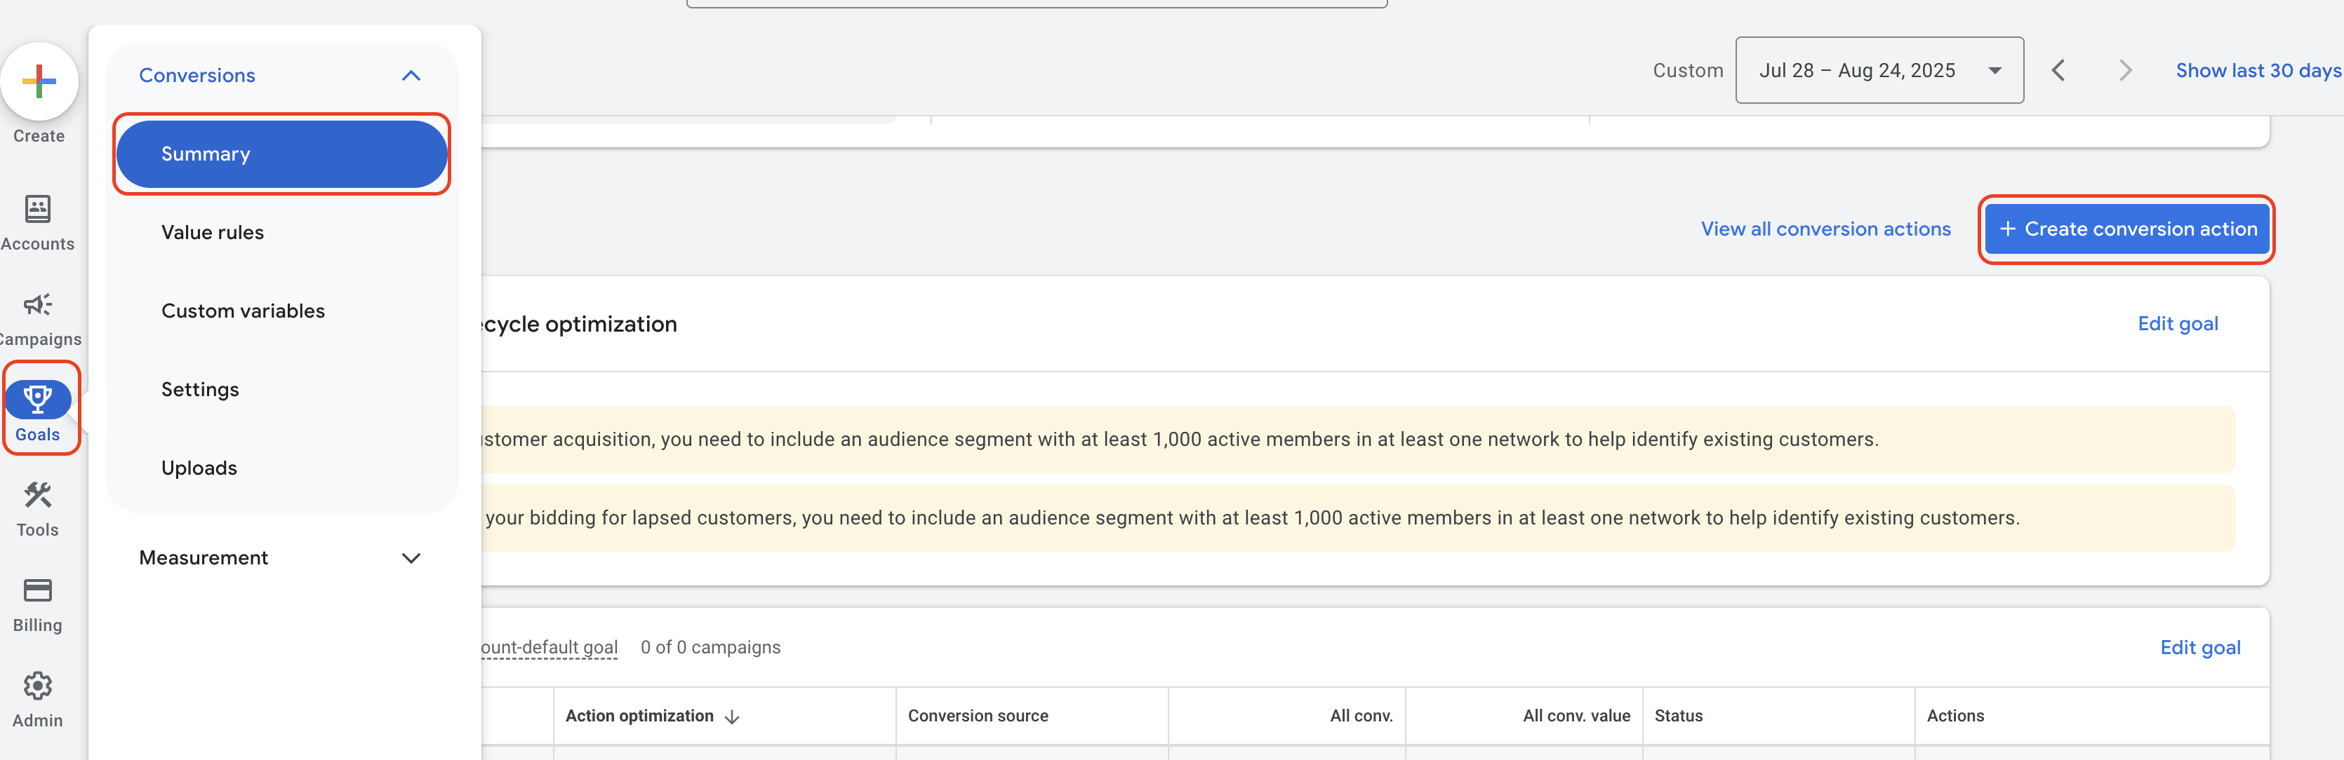The height and width of the screenshot is (760, 2344).
Task: Collapse the Conversions section chevron
Action: point(411,76)
